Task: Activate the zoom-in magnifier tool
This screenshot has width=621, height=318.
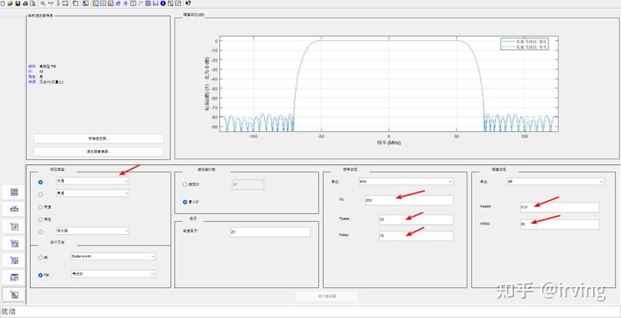Action: [43, 3]
